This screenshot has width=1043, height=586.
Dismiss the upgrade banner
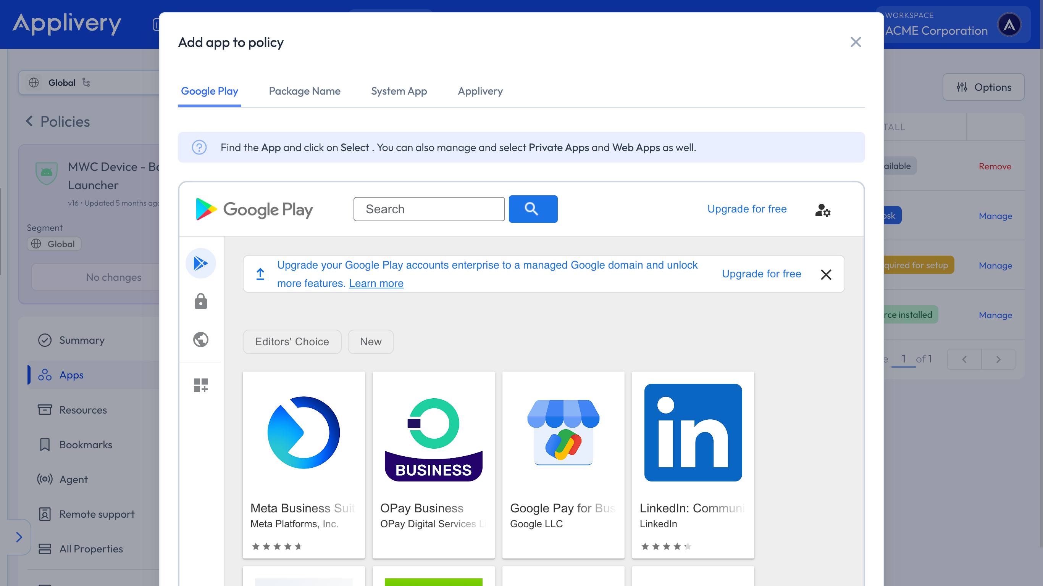click(826, 274)
